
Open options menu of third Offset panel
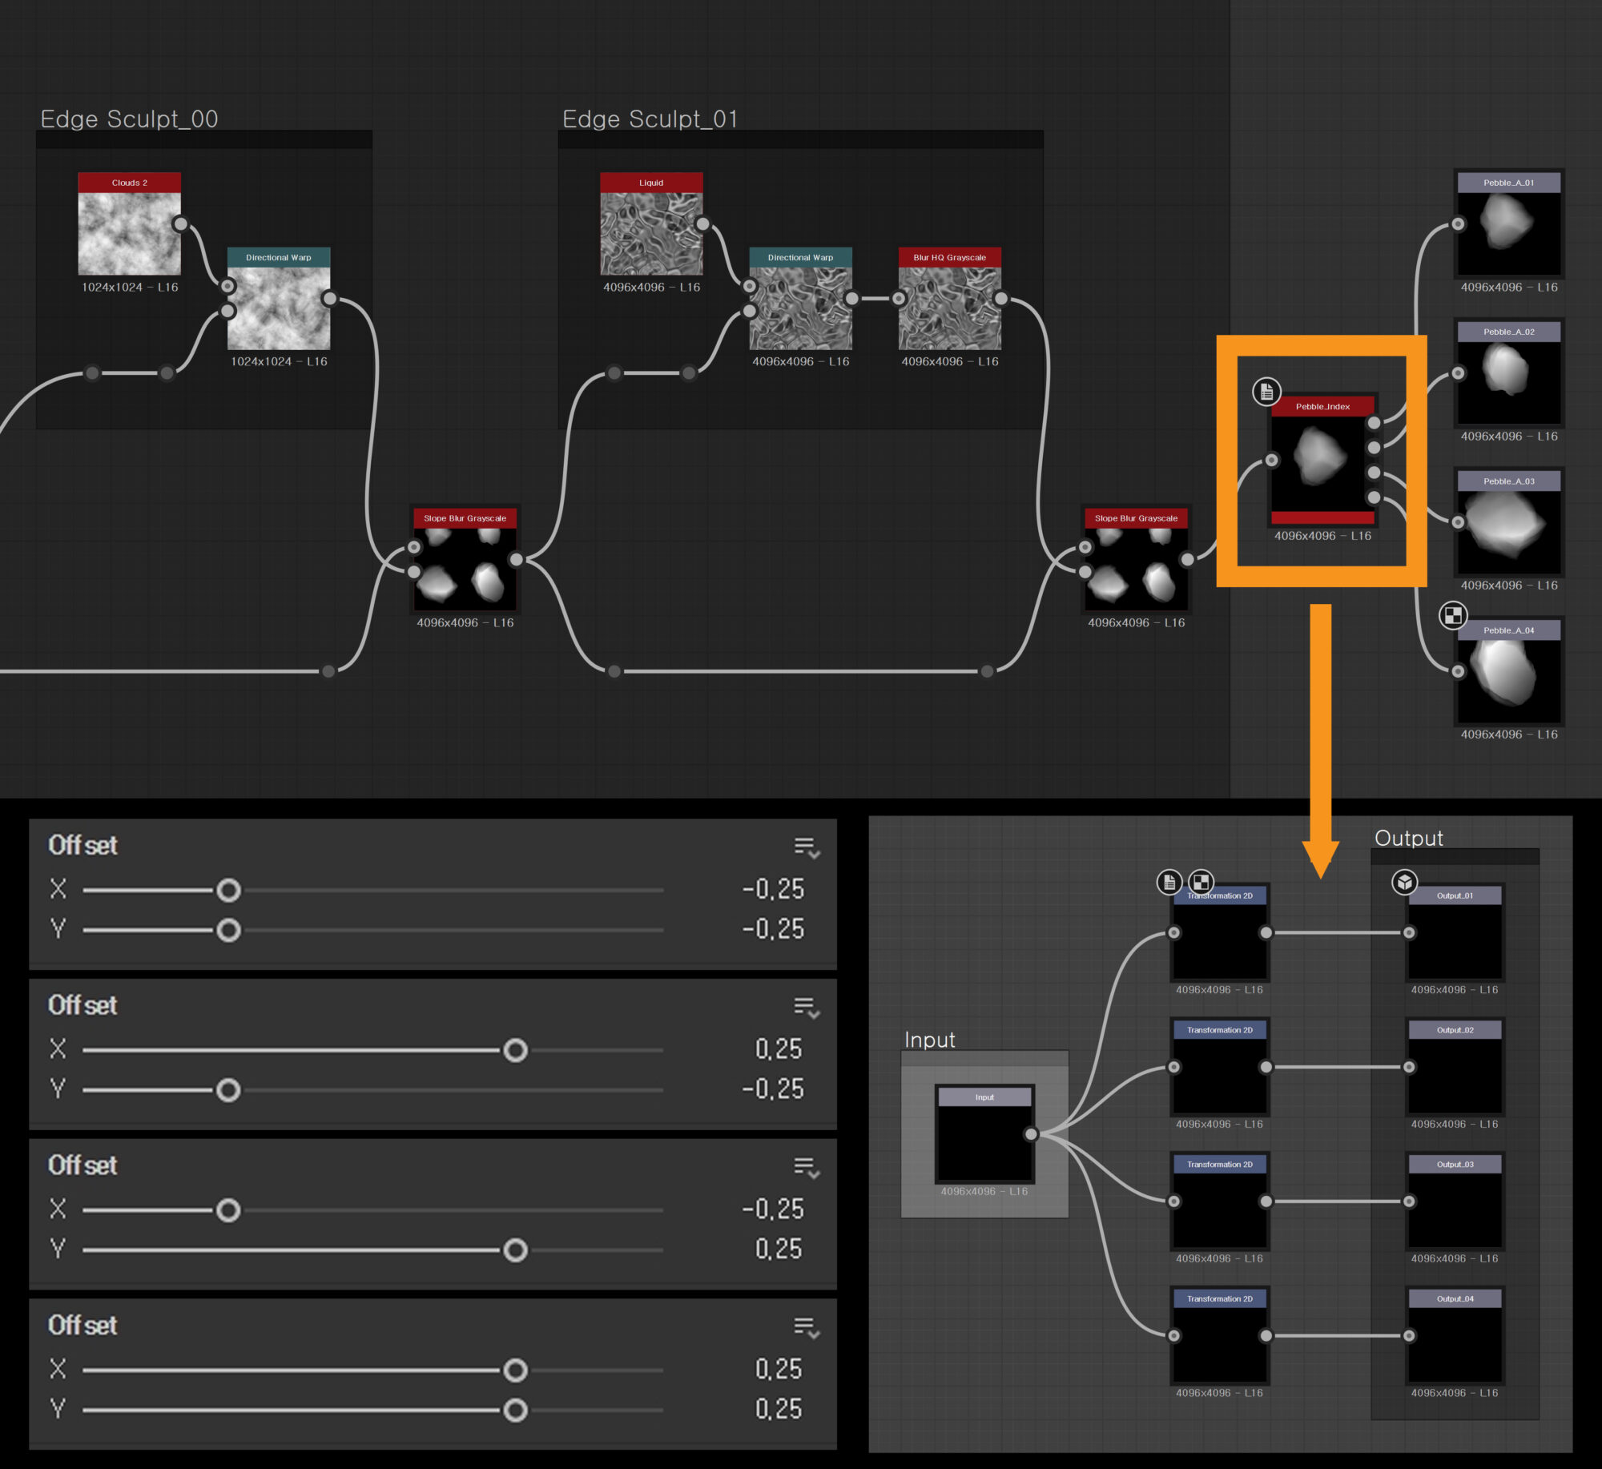coord(806,1168)
